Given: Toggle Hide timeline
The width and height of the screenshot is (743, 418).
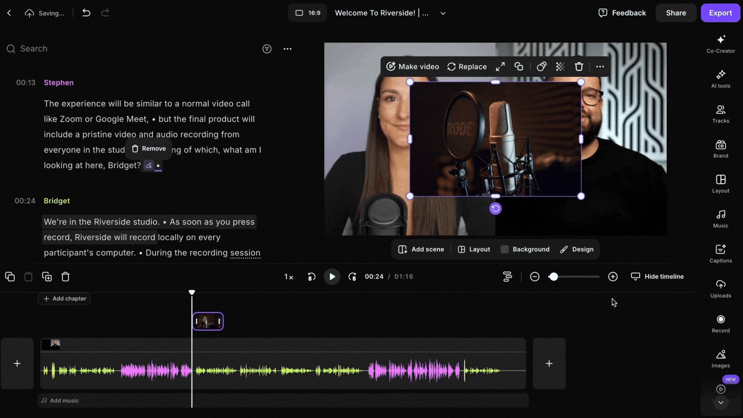Looking at the screenshot, I should tap(657, 276).
